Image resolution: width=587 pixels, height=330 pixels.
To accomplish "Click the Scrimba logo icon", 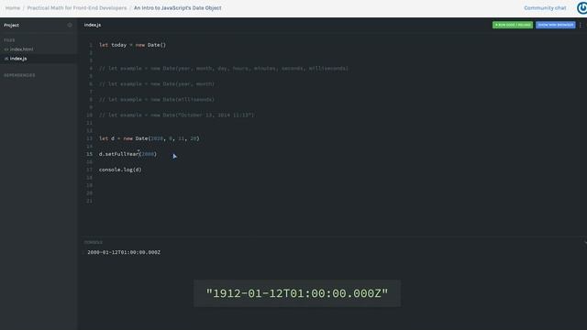I will (582, 8).
